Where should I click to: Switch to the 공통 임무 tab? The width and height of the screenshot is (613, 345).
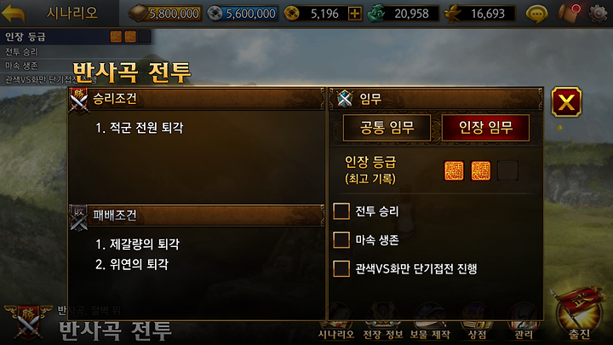(x=387, y=128)
